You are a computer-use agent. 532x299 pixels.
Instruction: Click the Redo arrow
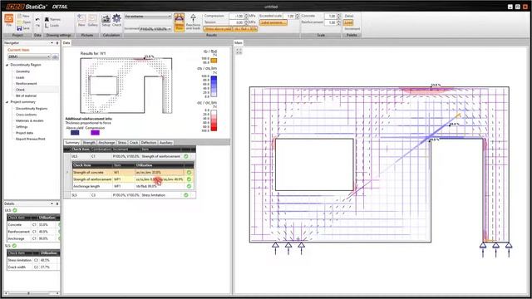[37, 25]
